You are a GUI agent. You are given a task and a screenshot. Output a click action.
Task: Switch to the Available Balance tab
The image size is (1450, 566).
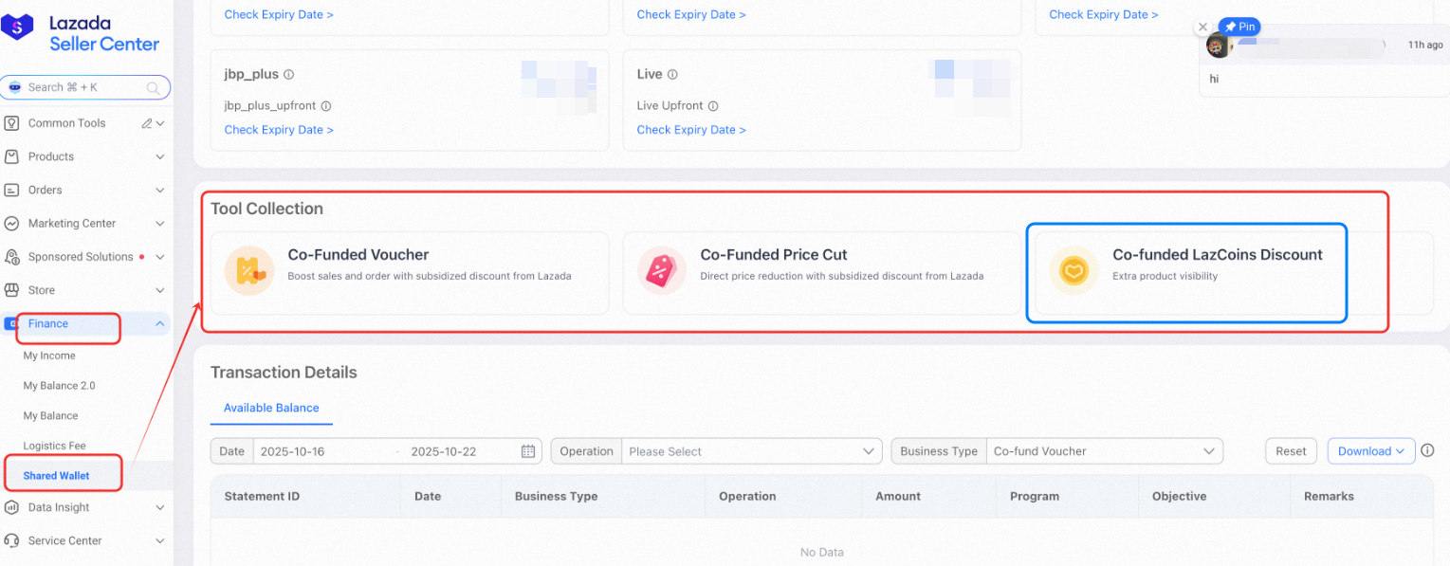[271, 407]
